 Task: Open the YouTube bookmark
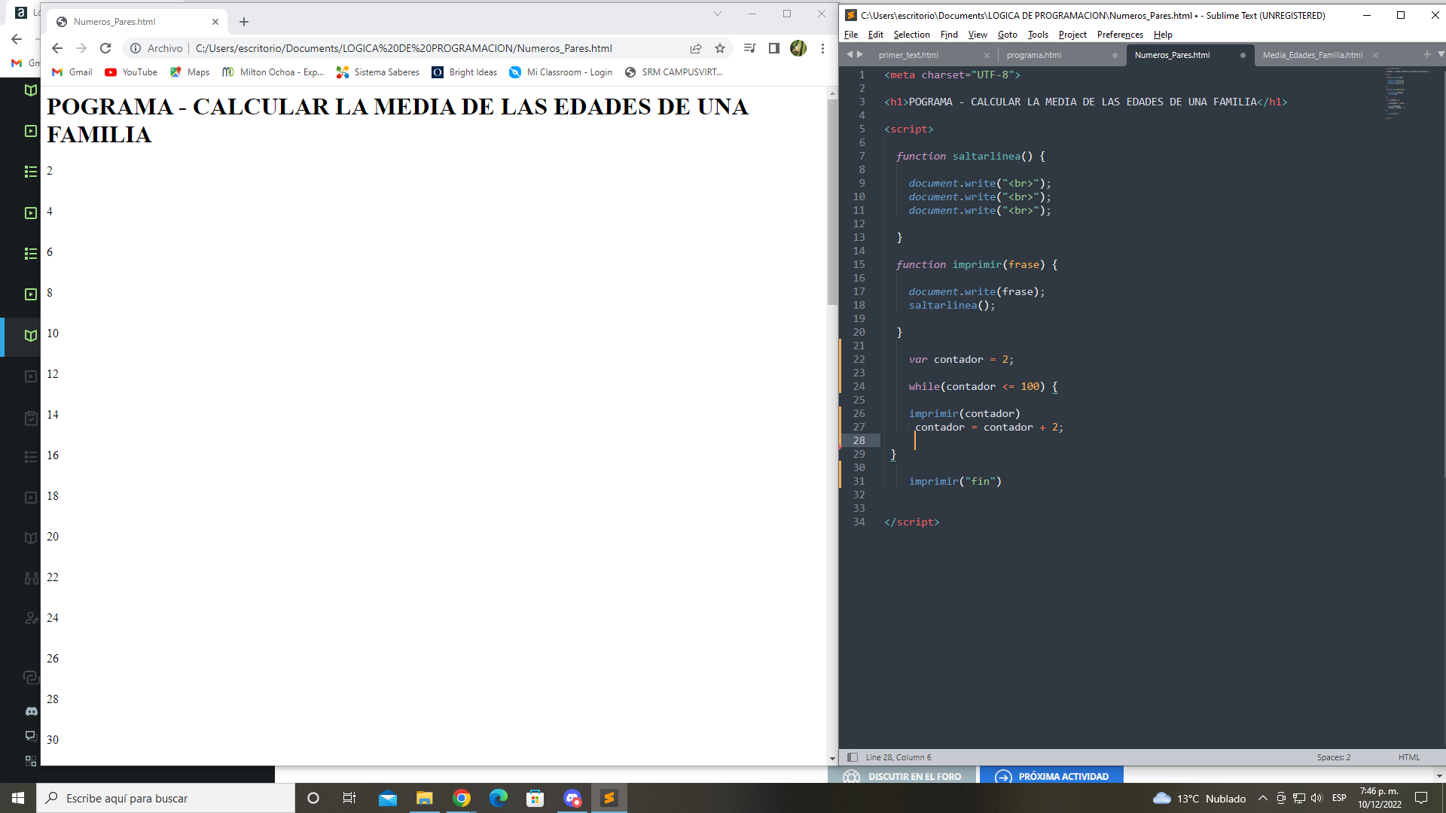click(131, 72)
